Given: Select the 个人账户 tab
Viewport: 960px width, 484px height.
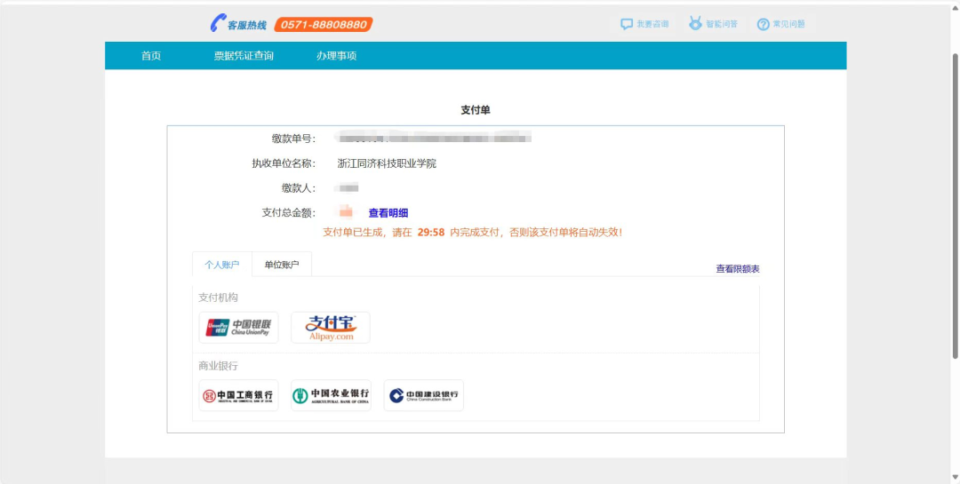Looking at the screenshot, I should 222,265.
